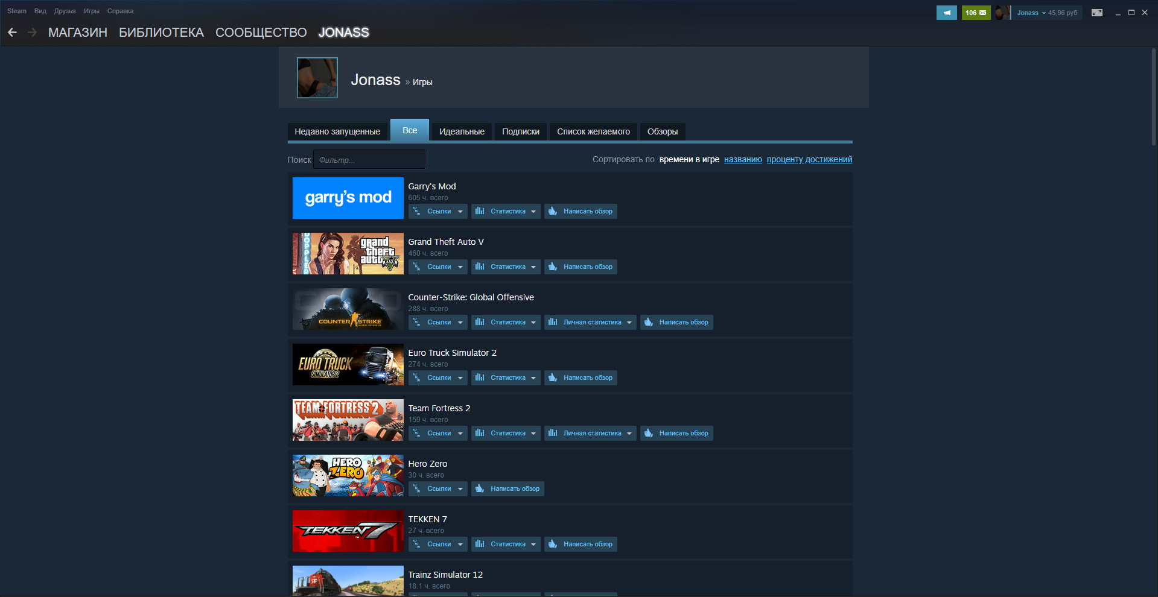
Task: Open Euro Truck Simulator 2 banner image
Action: (x=348, y=364)
